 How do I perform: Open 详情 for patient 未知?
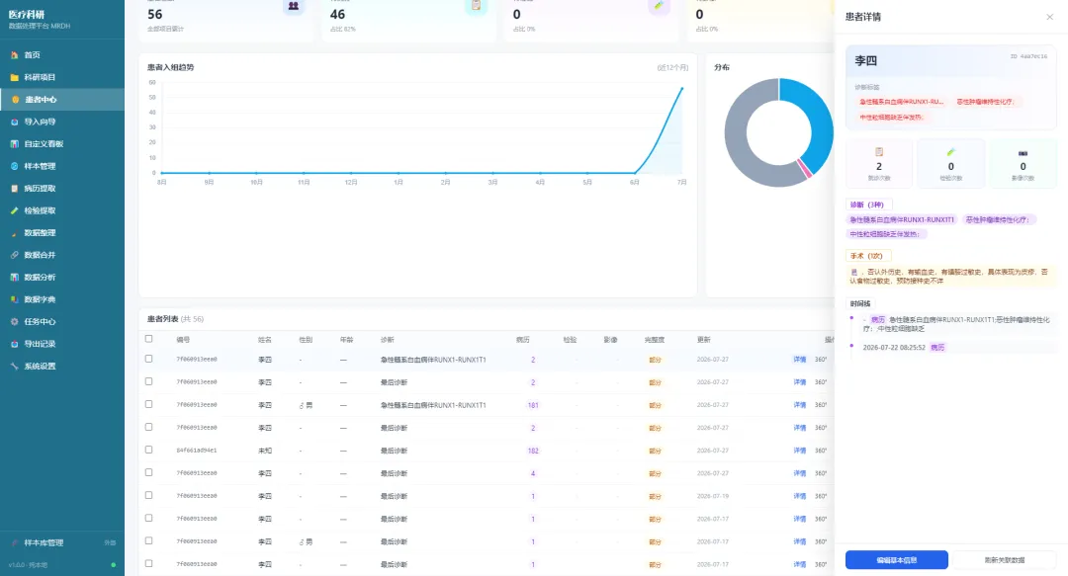point(800,451)
